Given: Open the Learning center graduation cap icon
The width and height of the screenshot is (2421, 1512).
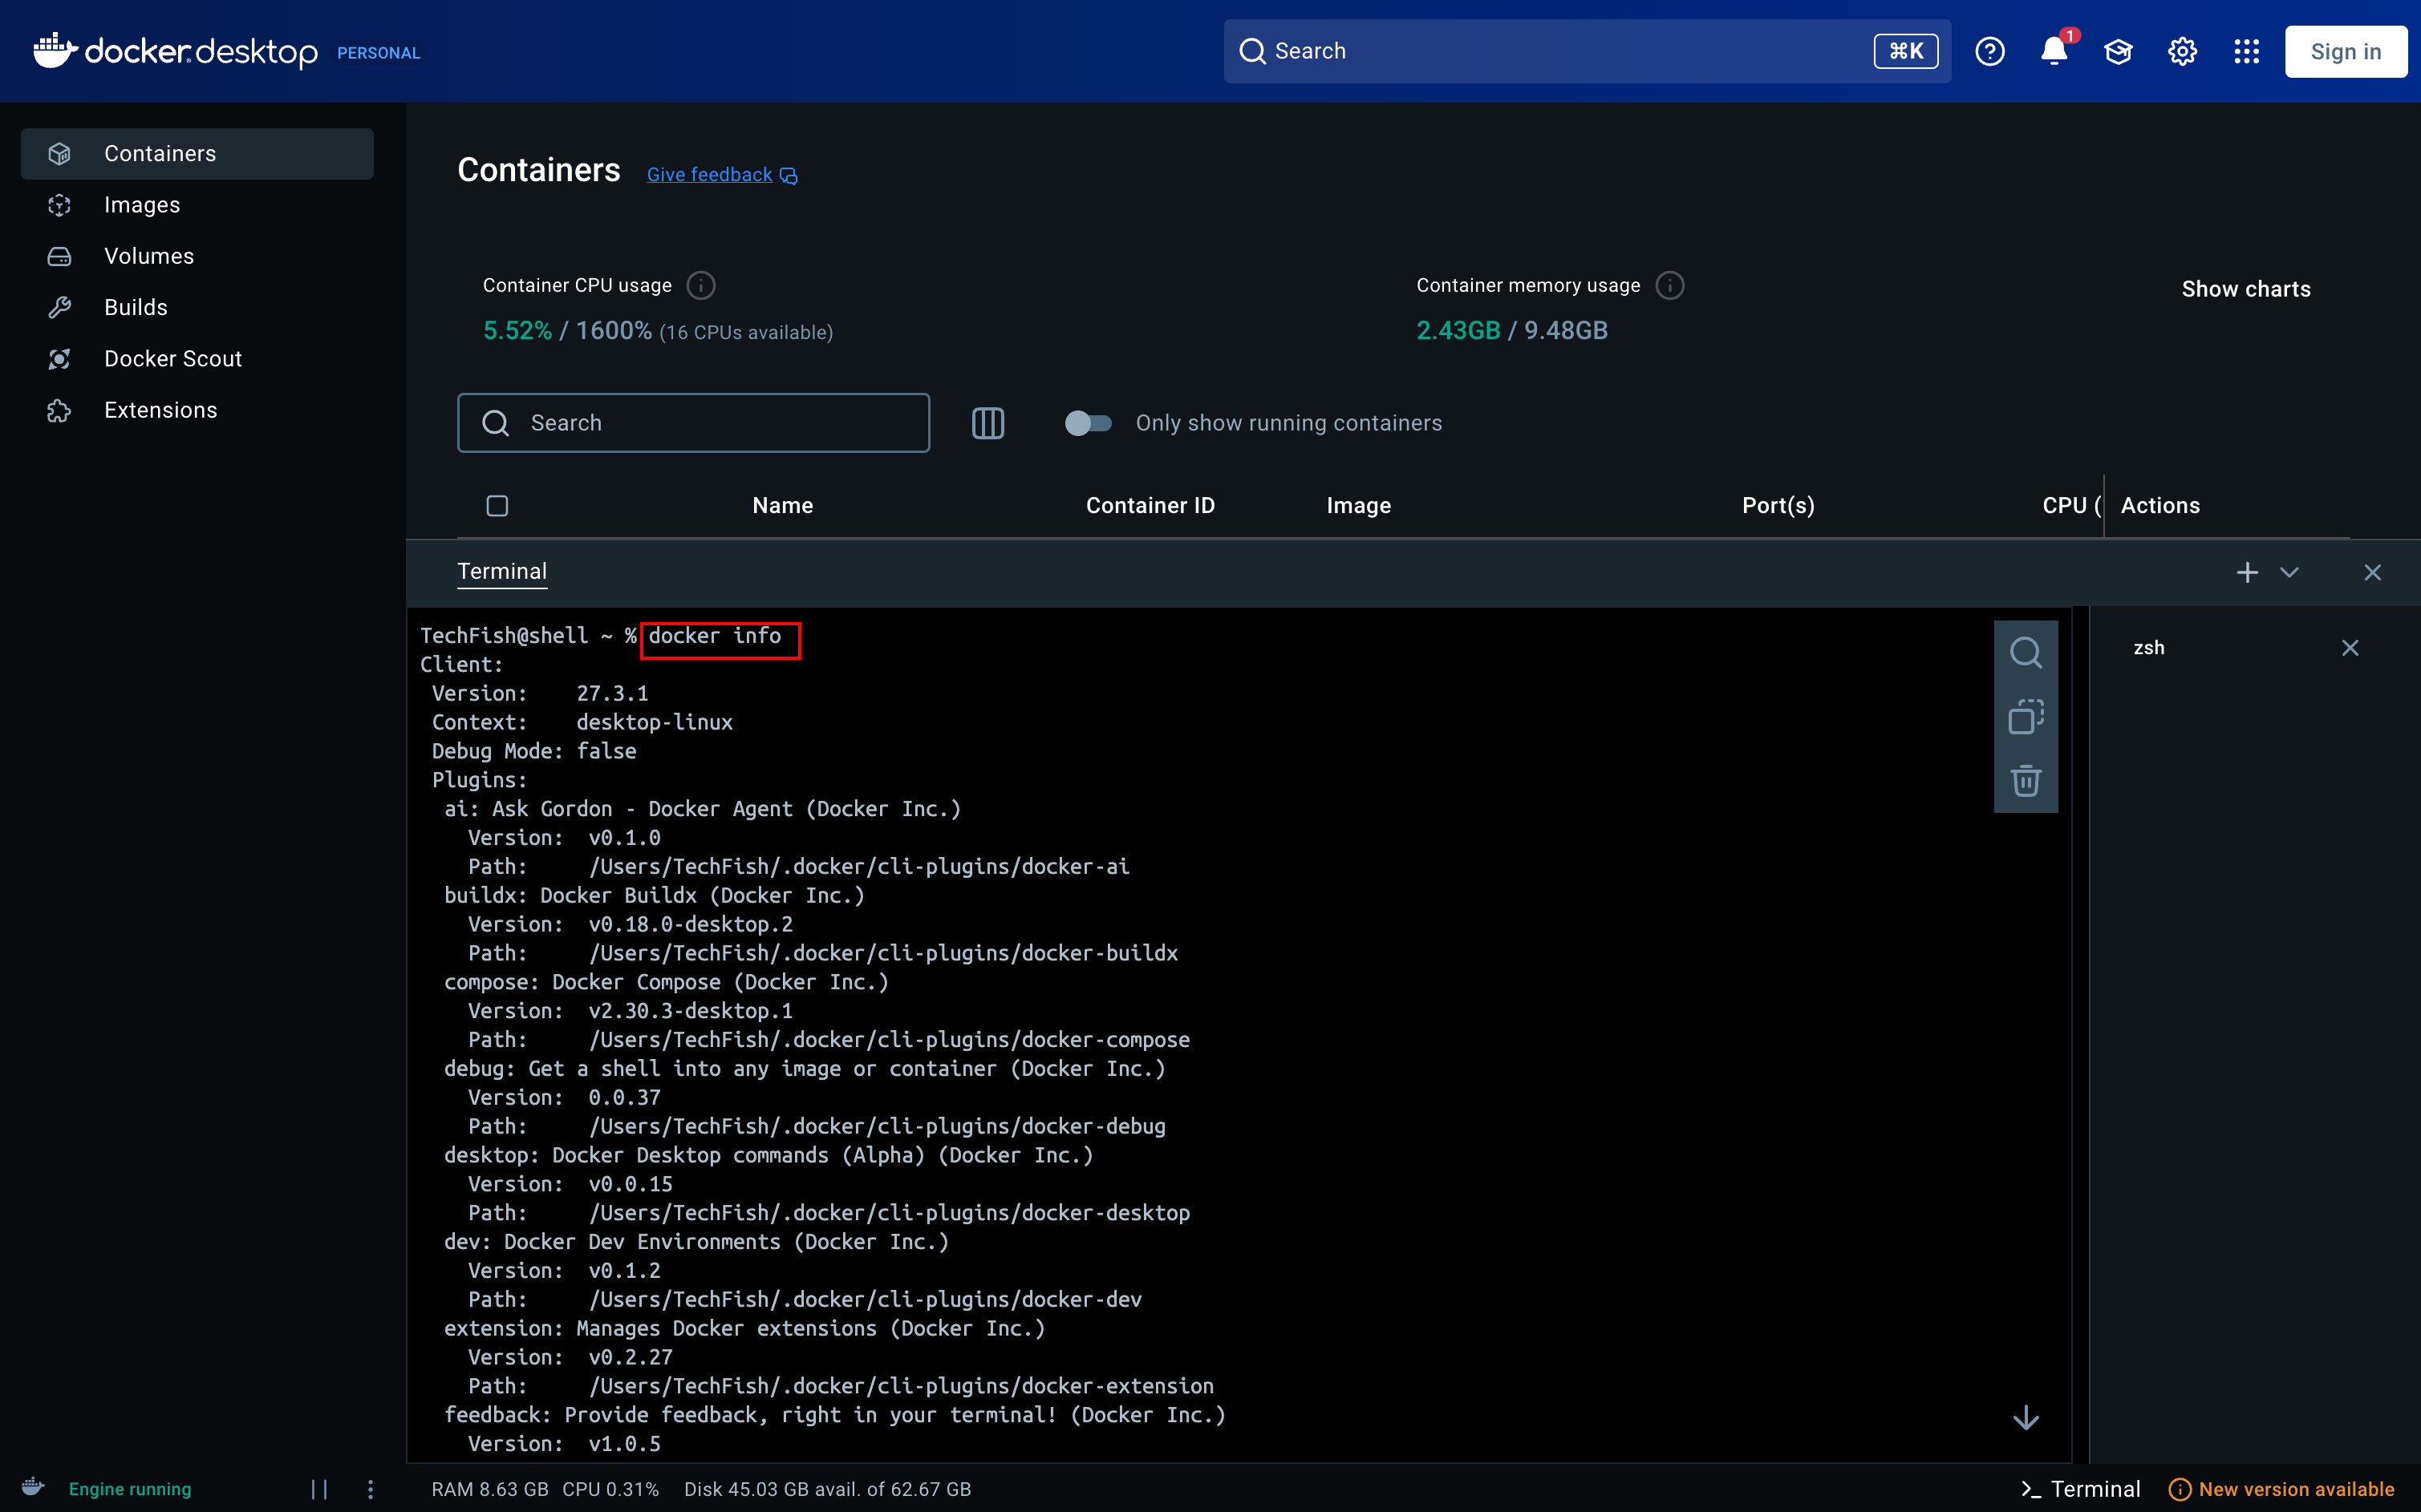Looking at the screenshot, I should [2118, 51].
